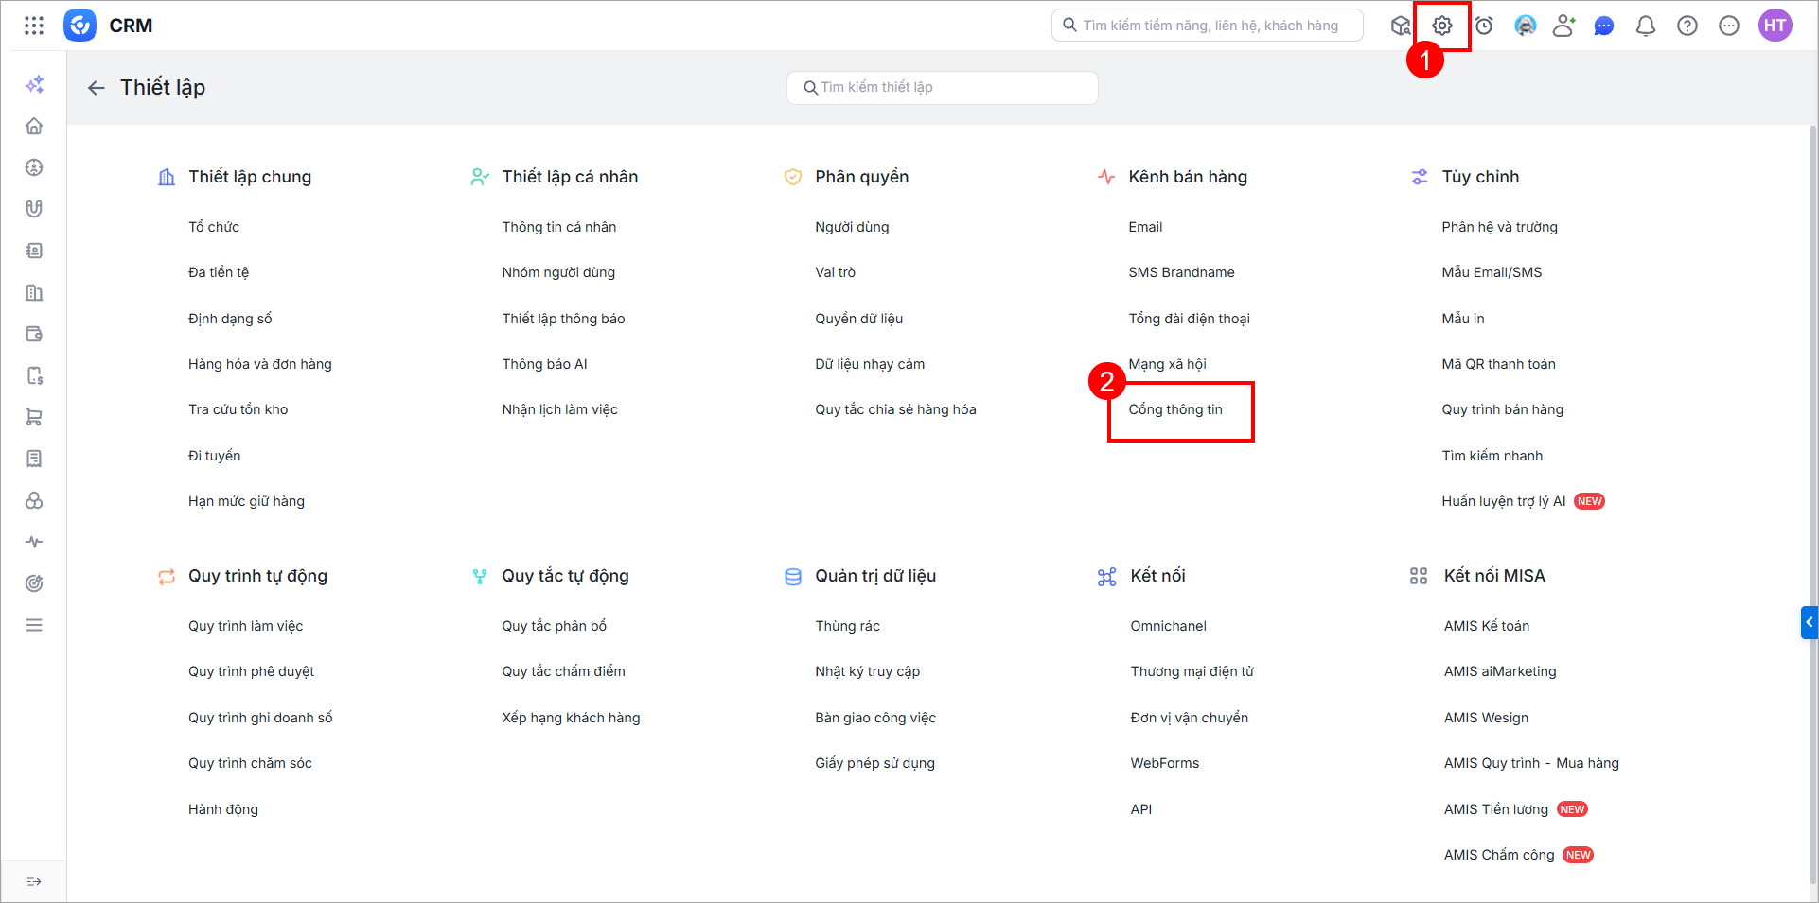Screen dimensions: 1819x903
Task: Open the Tổ chức setting
Action: pyautogui.click(x=214, y=227)
